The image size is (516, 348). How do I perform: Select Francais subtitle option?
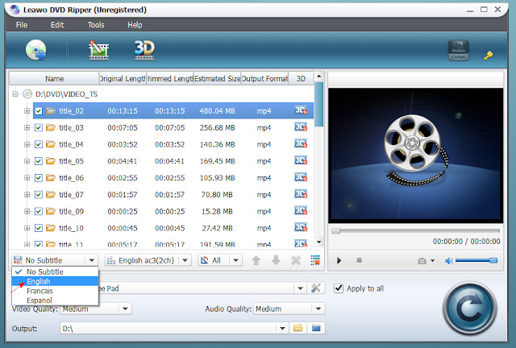55,291
